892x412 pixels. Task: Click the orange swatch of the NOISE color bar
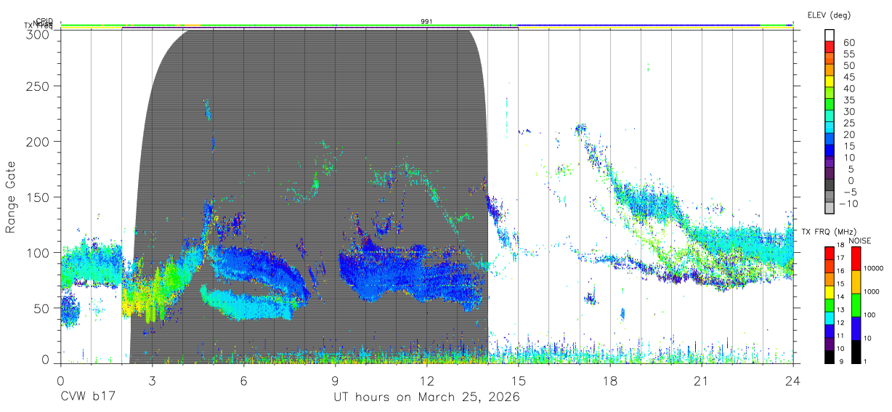point(856,282)
